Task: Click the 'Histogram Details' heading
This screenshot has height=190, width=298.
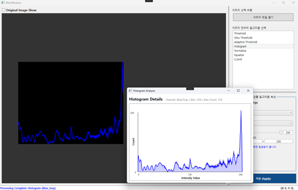Action: 146,99
